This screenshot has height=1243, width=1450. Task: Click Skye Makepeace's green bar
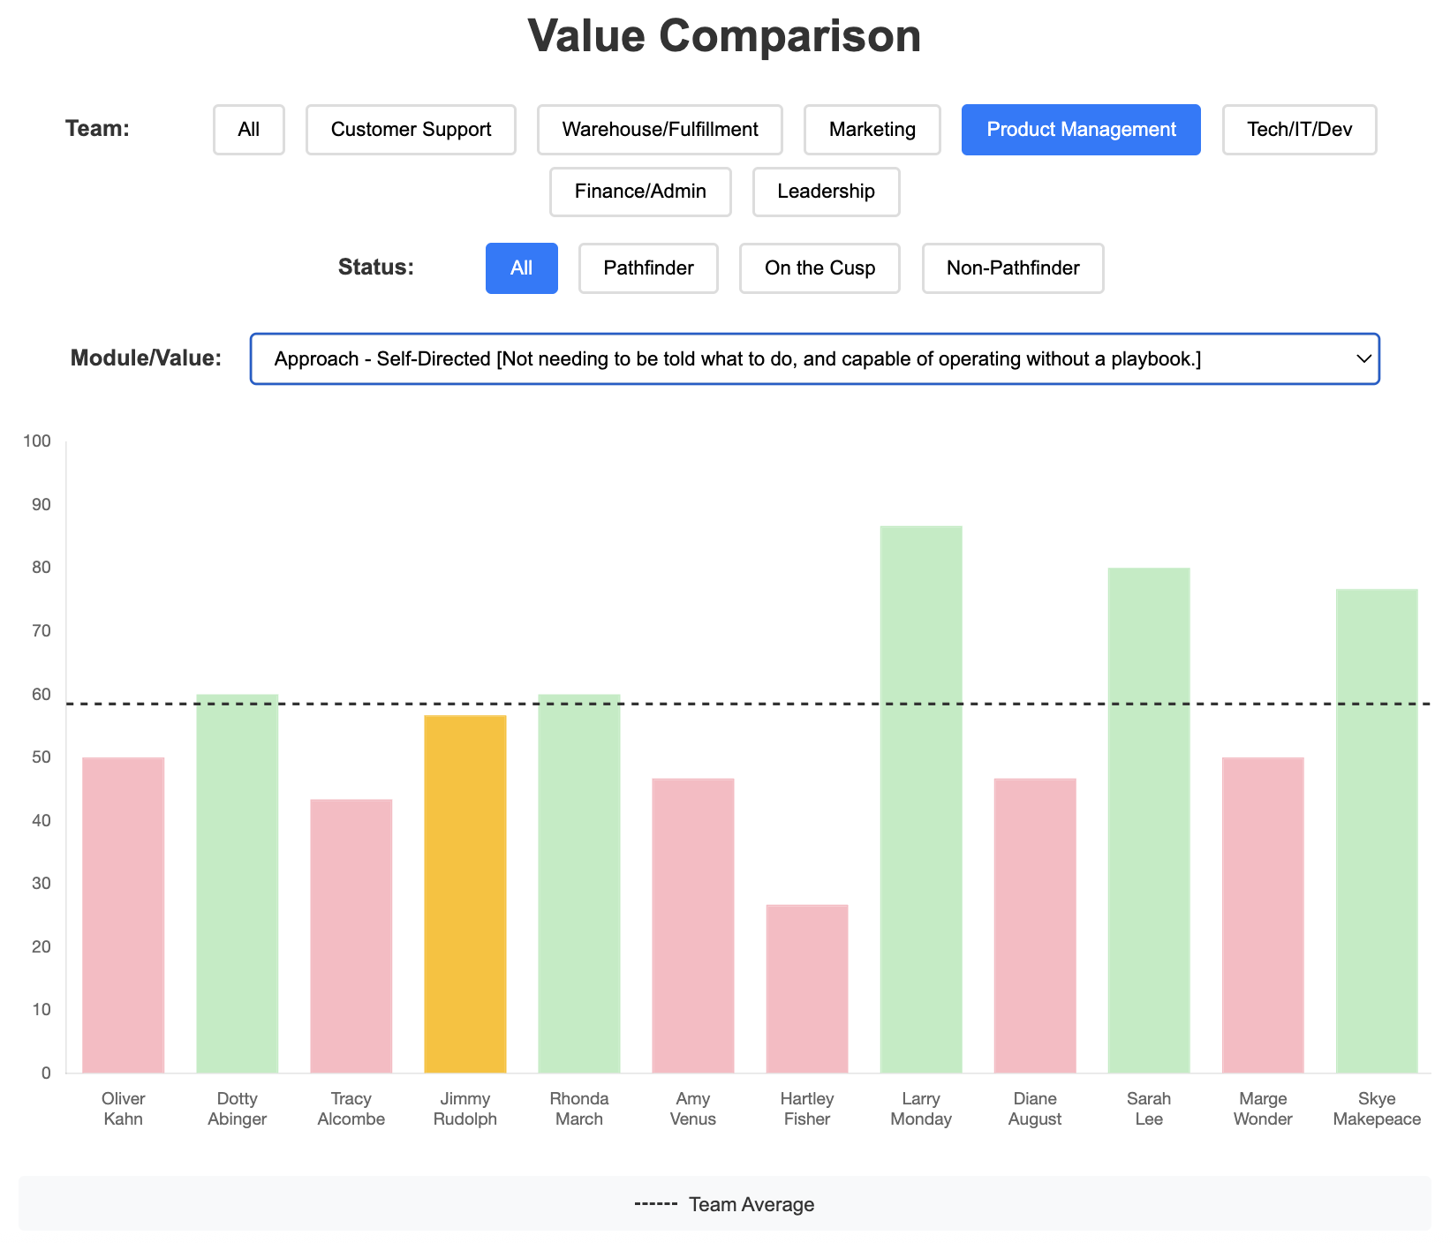[1377, 832]
